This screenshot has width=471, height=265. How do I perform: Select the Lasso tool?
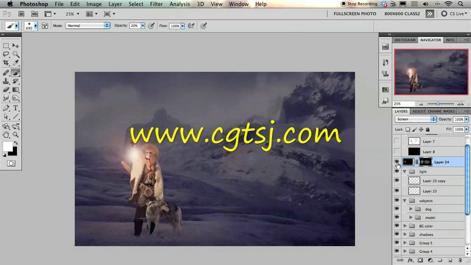6,54
